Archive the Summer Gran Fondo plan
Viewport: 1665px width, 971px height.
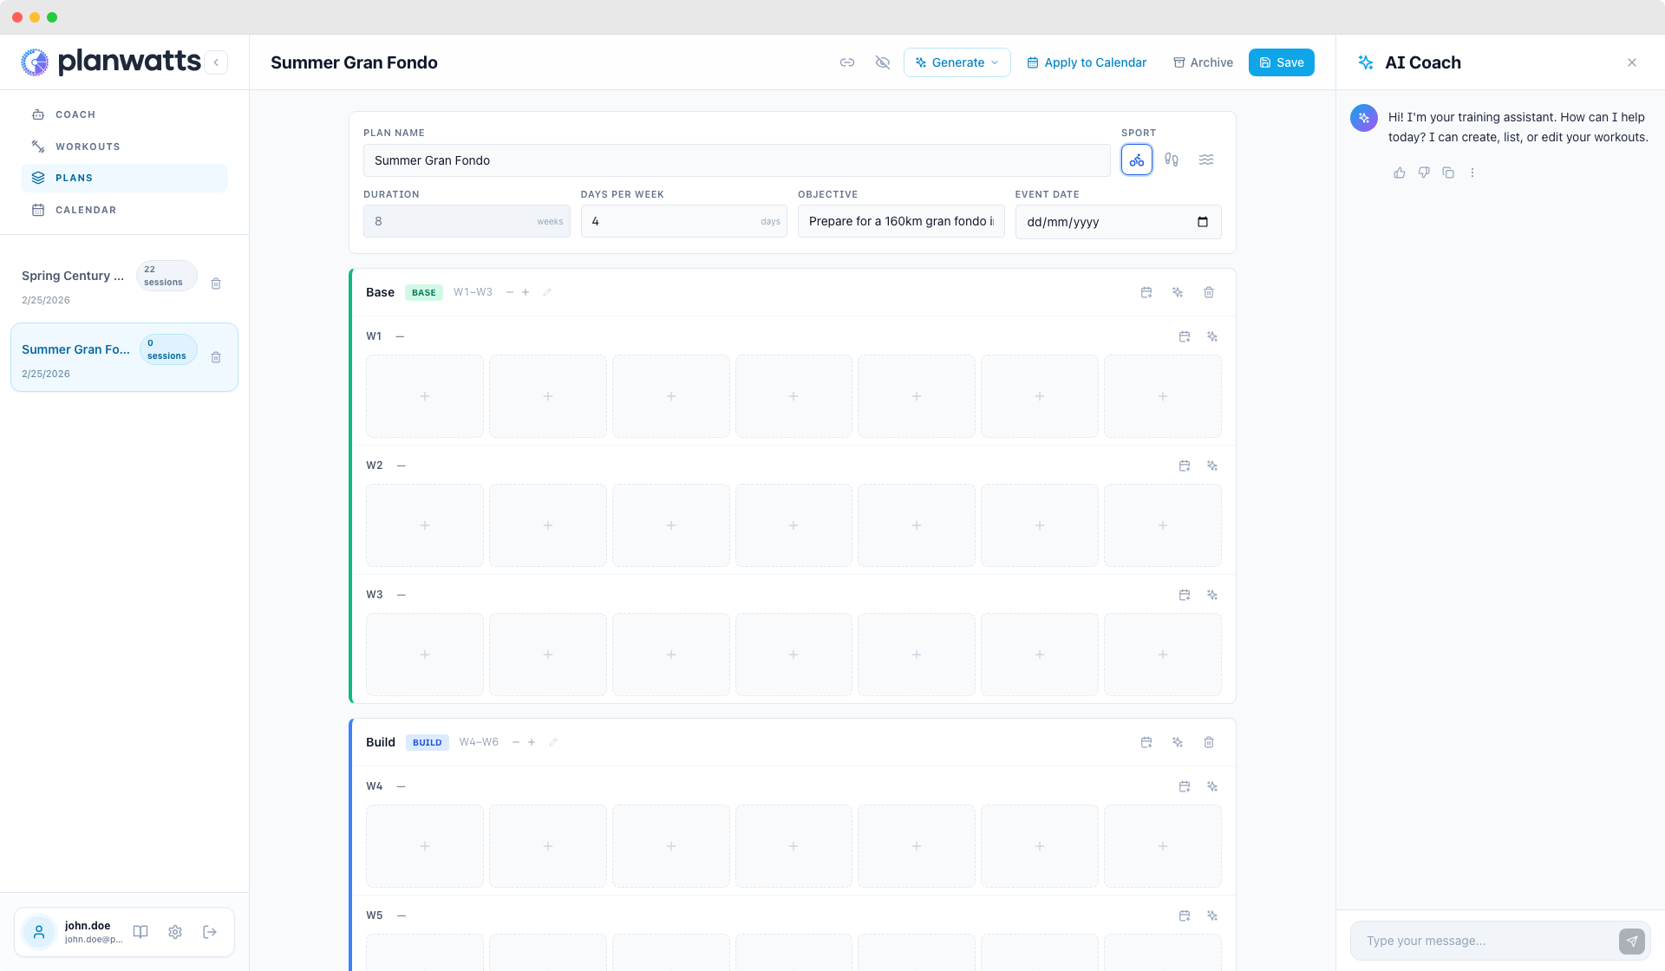click(x=1203, y=62)
